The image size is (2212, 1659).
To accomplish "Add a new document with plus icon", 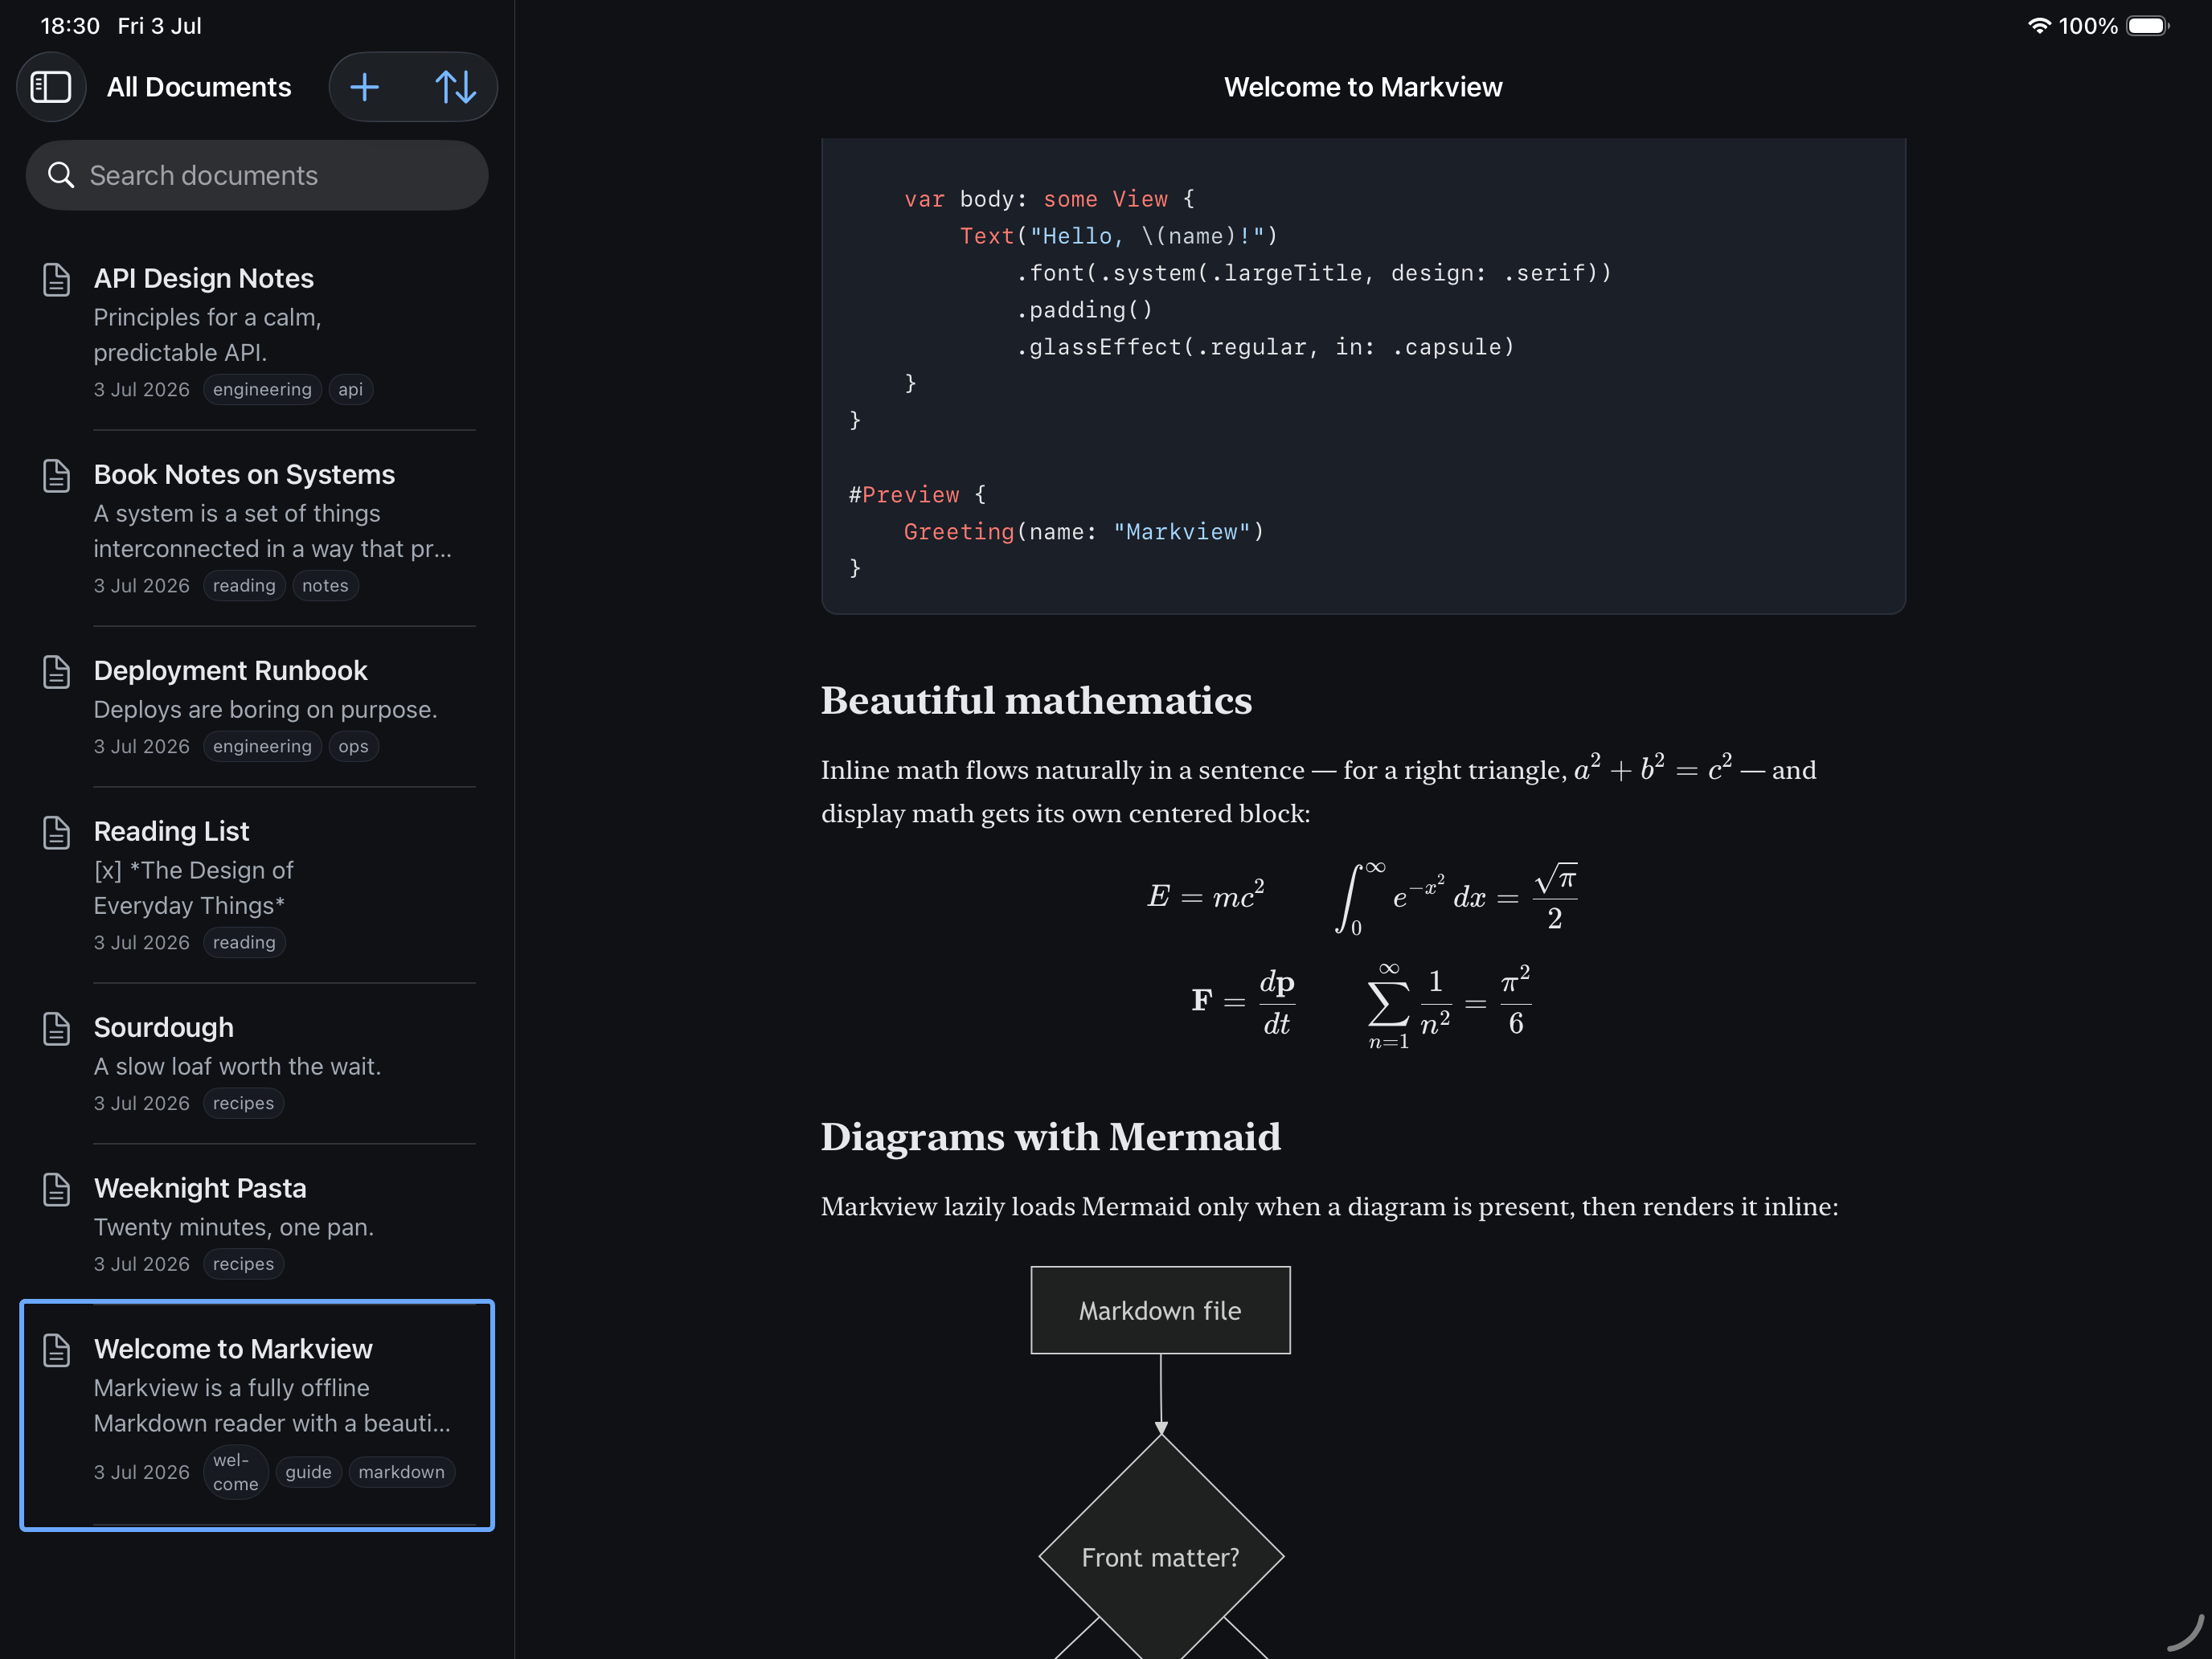I will 365,87.
